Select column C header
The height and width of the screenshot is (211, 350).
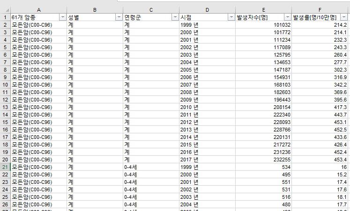point(151,10)
